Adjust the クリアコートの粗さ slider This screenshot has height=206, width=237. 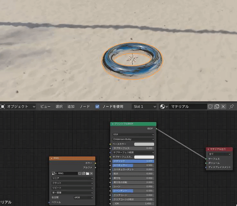[133, 200]
